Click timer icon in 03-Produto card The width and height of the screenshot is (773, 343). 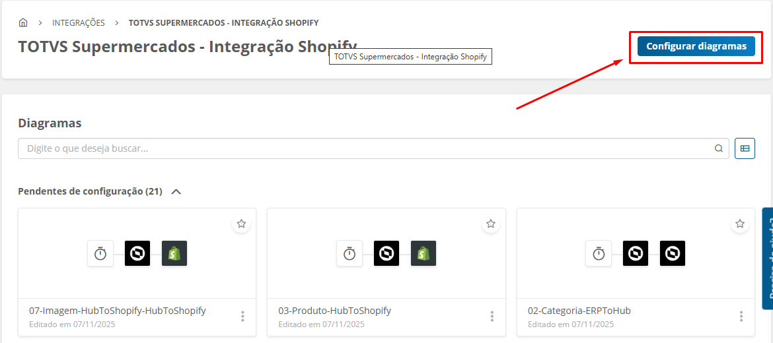pos(350,253)
